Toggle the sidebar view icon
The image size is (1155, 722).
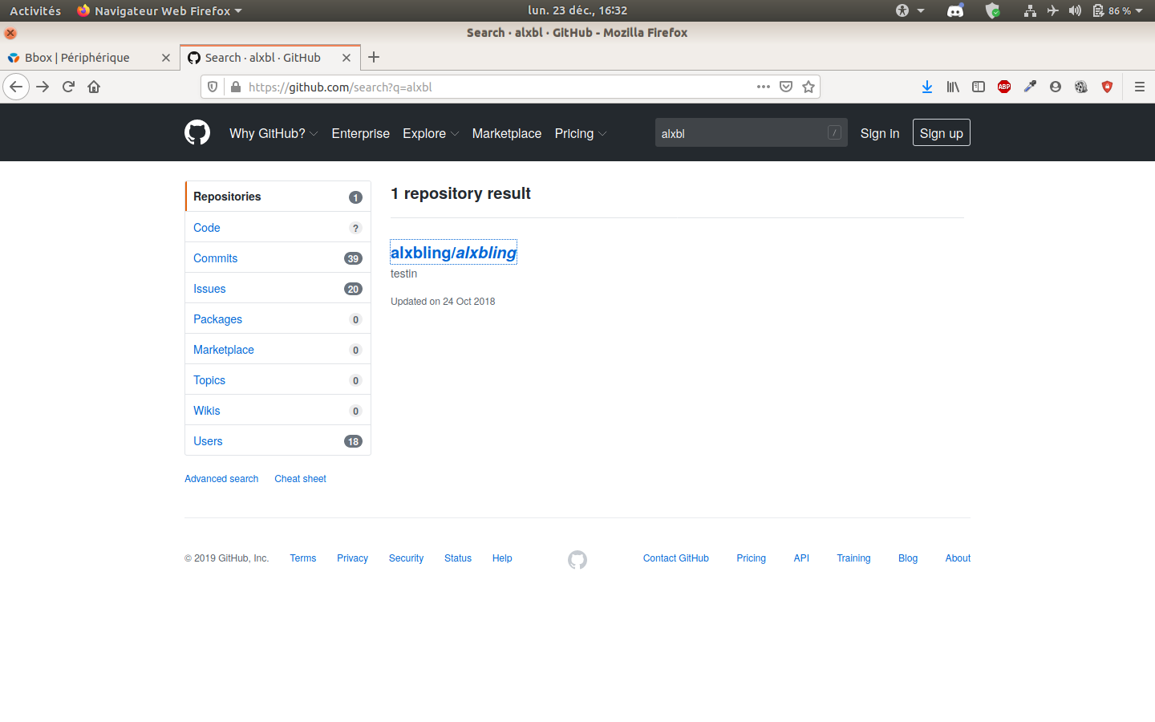point(979,87)
